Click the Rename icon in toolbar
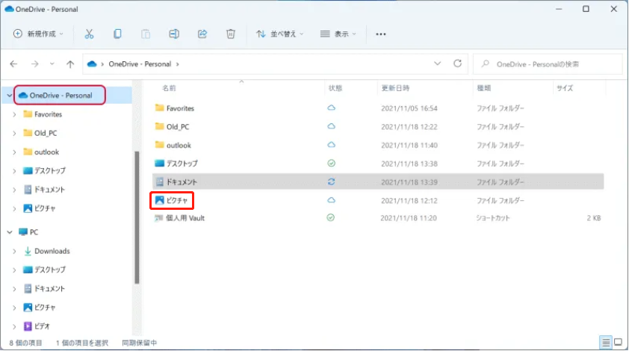Screen dimensions: 629x351 [x=174, y=34]
